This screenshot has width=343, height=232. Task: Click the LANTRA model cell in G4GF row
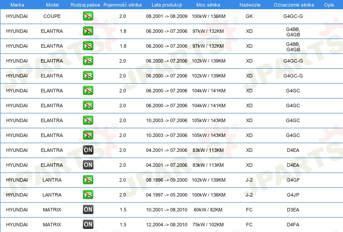click(x=52, y=180)
